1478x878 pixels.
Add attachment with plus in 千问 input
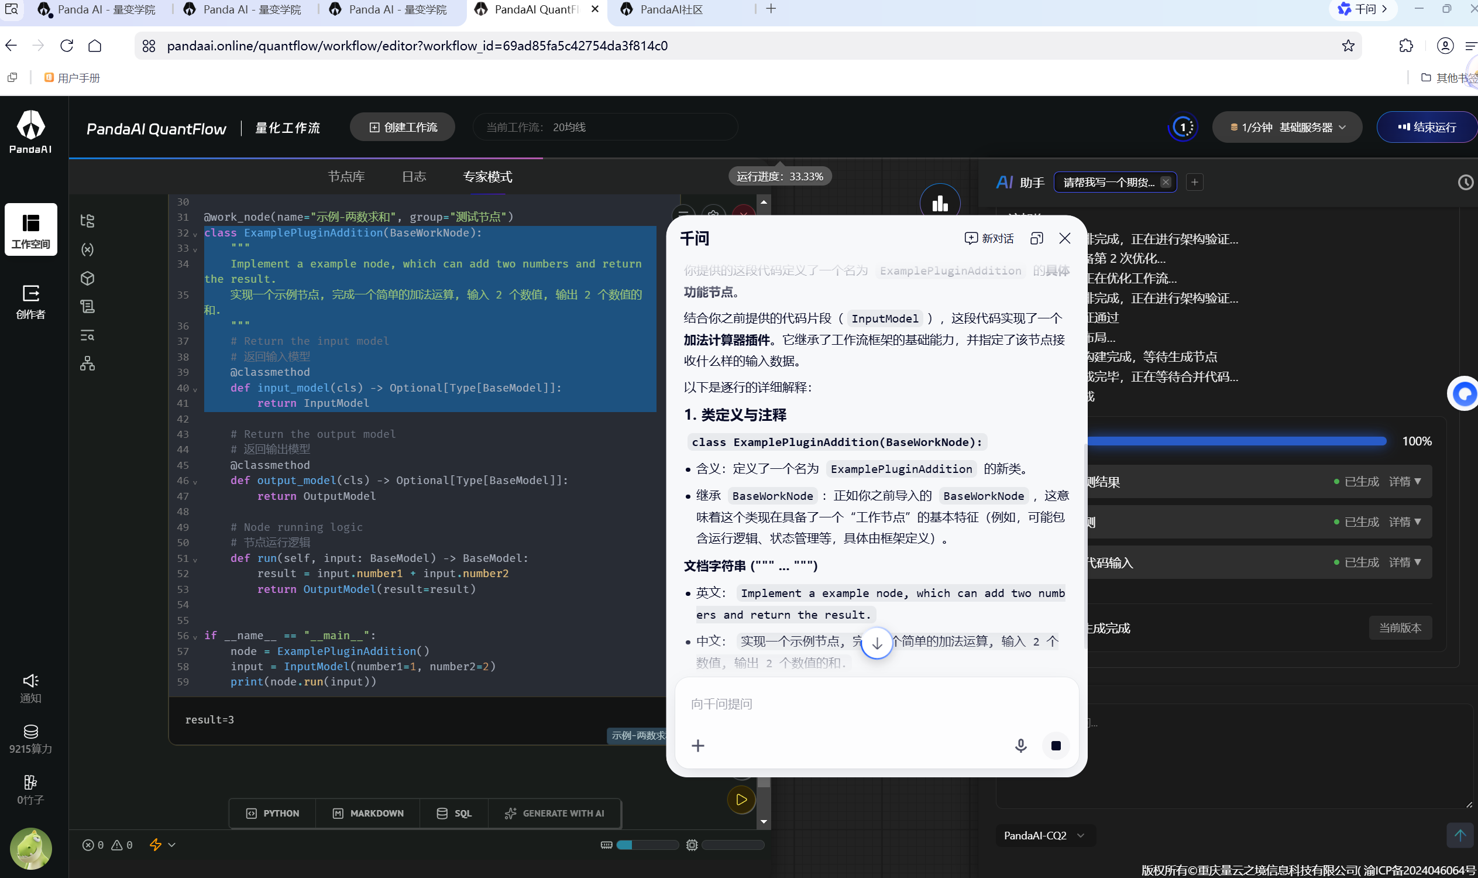[x=698, y=746]
